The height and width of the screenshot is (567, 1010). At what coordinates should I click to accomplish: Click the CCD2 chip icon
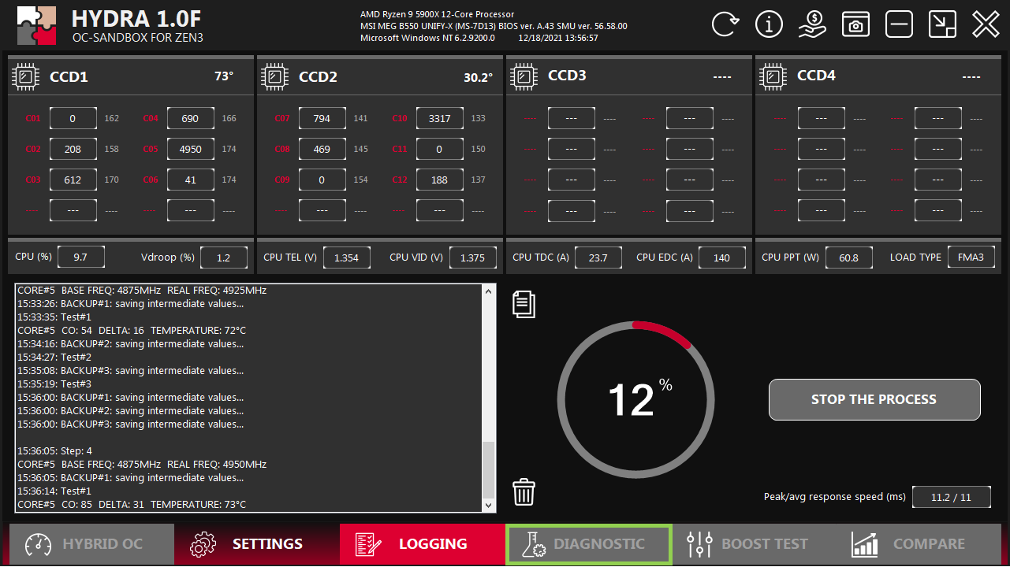tap(275, 76)
